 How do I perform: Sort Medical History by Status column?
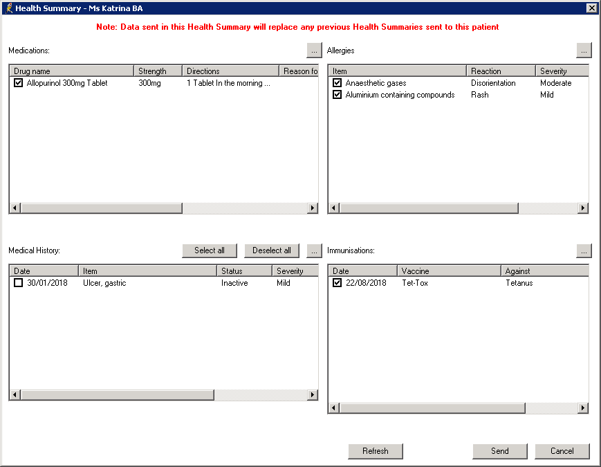tap(244, 271)
